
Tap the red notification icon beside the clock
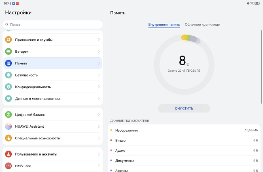point(17,3)
